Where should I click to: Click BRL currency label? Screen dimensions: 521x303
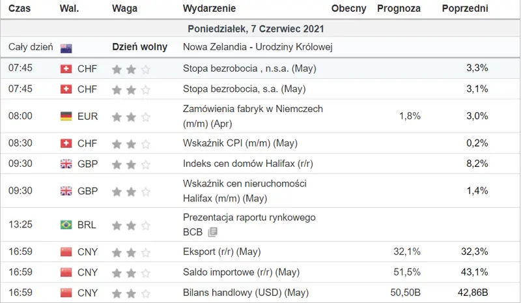87,225
